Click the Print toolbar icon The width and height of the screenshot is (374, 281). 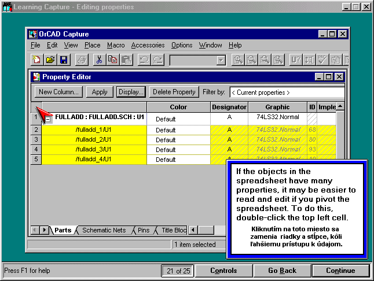[82, 60]
